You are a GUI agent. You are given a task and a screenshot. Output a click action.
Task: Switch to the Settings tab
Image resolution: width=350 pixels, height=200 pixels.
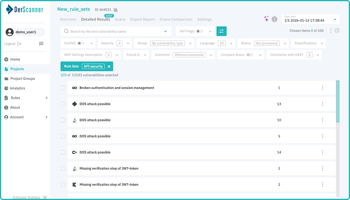(x=204, y=19)
